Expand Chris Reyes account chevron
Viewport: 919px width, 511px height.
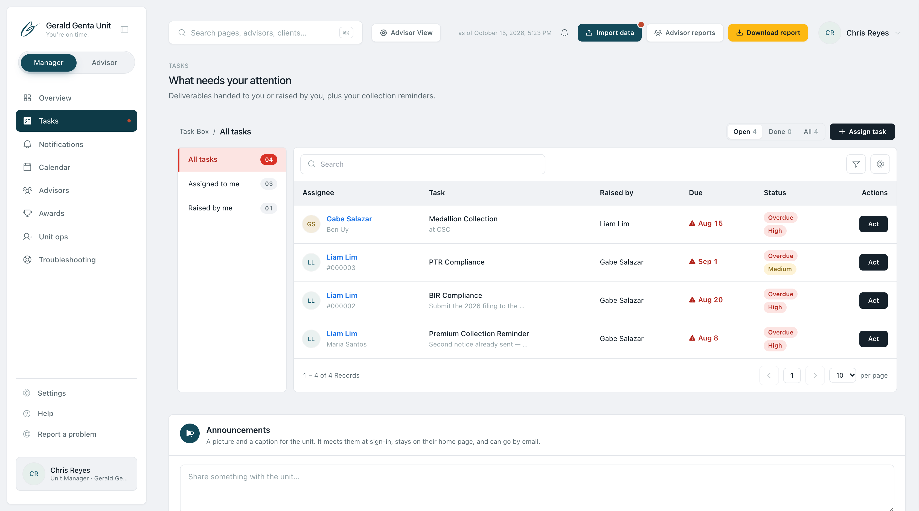click(898, 33)
